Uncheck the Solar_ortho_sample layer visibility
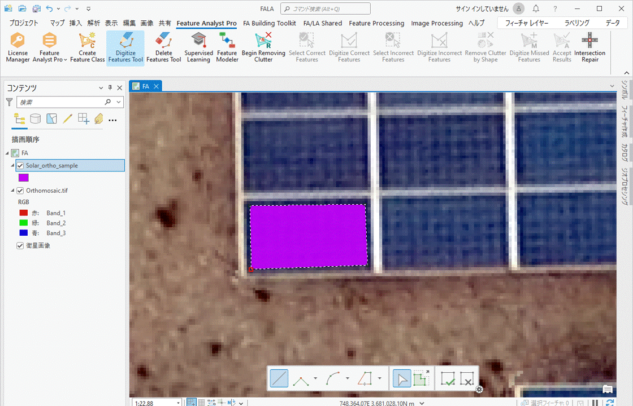The height and width of the screenshot is (406, 633). coord(20,166)
